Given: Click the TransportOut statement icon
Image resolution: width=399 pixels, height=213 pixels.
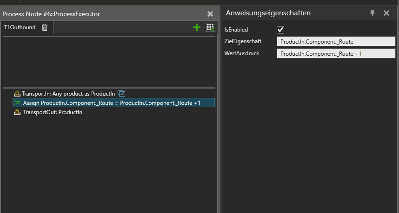Looking at the screenshot, I should click(17, 112).
